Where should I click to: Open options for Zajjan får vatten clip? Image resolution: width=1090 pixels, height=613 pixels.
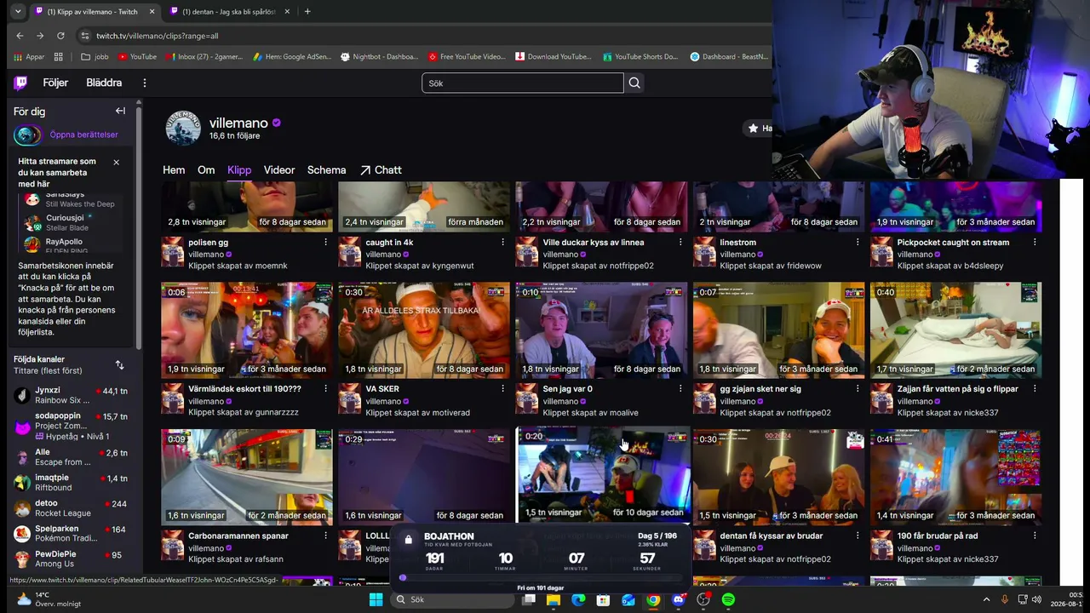[x=1035, y=389]
